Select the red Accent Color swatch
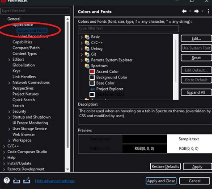 92,71
